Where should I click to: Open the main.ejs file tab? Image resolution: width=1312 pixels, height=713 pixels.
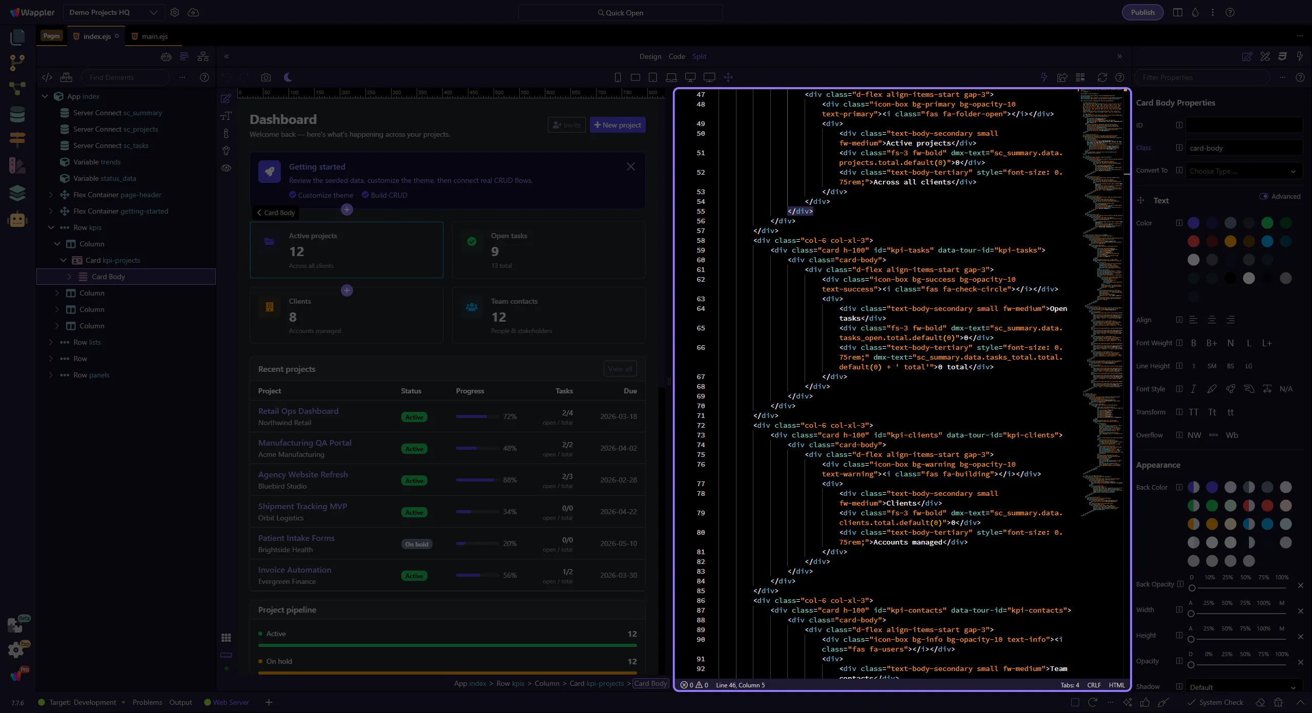pos(154,36)
